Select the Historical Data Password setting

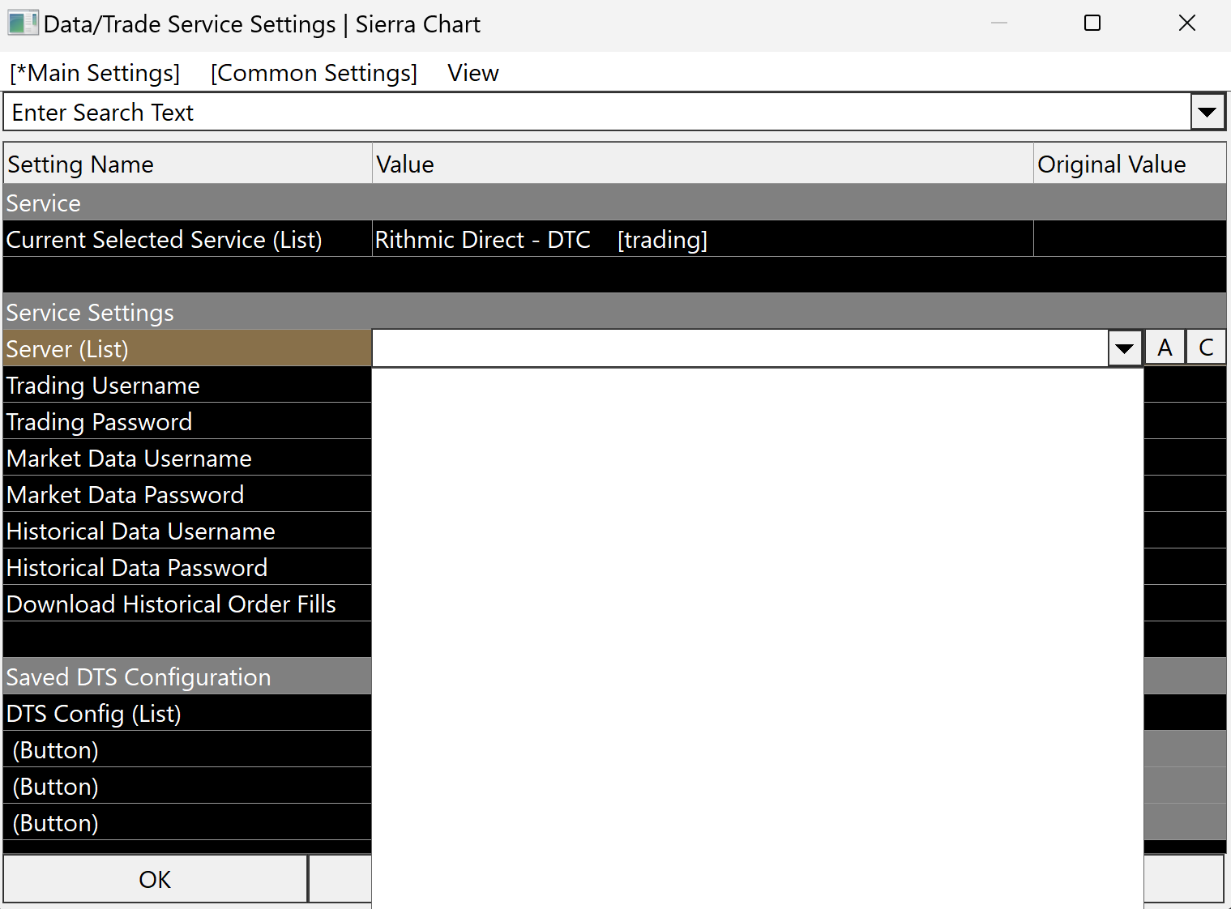(x=187, y=567)
